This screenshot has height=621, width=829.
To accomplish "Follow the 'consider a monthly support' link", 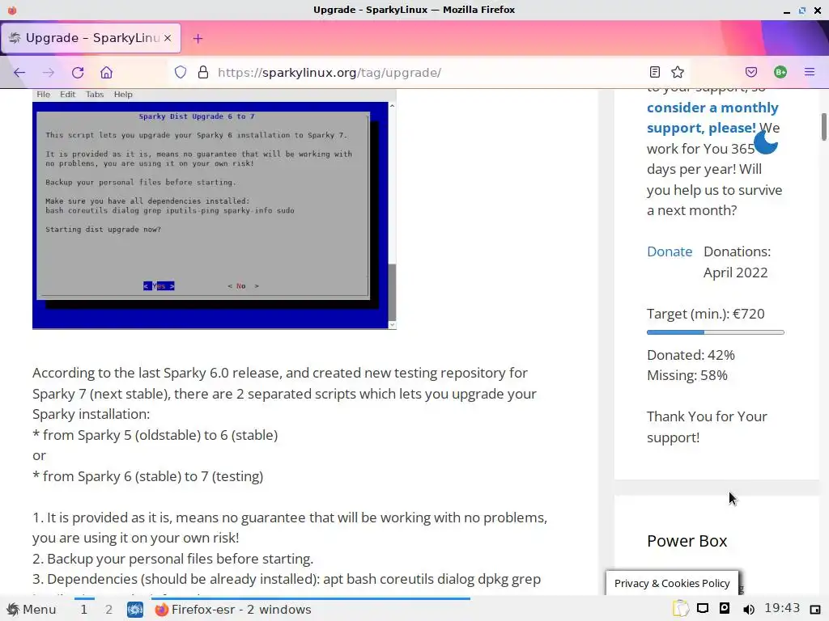I will 712,117.
